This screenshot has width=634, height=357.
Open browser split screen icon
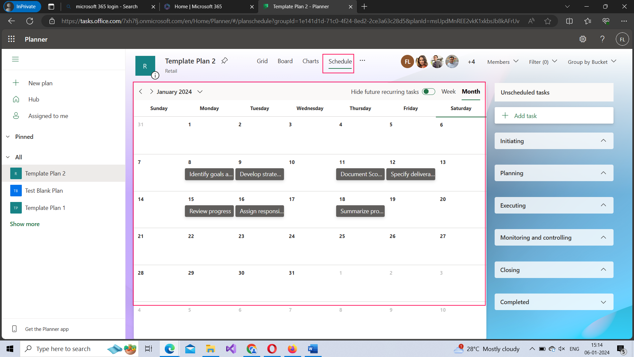coord(569,21)
